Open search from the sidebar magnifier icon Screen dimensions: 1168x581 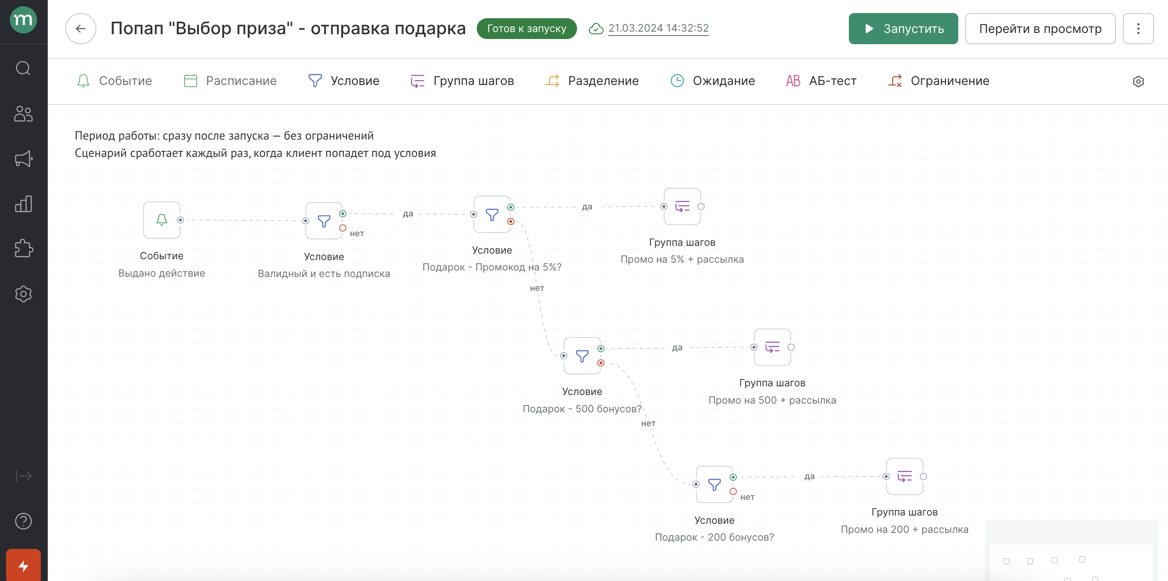23,69
